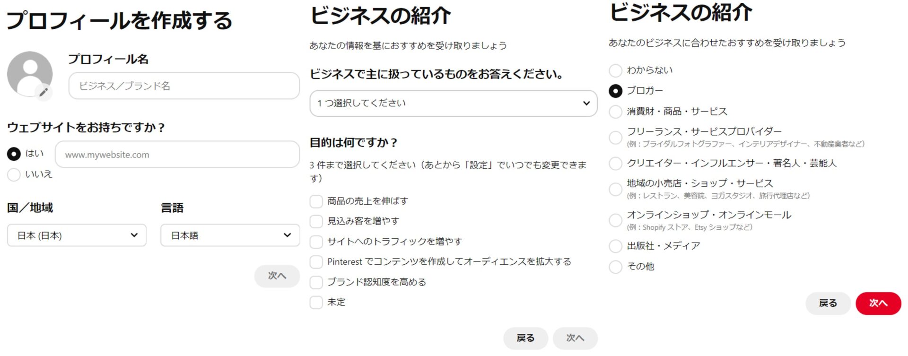Screen dimensions: 908x356
Task: Click the red 次へ button
Action: click(x=878, y=303)
